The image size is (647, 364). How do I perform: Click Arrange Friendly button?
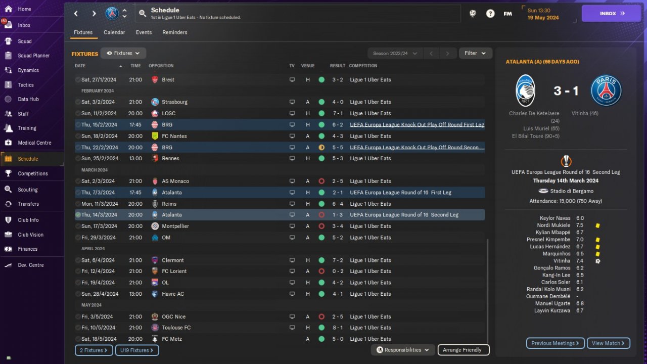click(x=463, y=350)
